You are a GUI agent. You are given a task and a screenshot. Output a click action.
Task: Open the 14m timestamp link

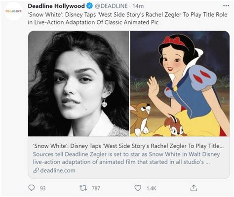pyautogui.click(x=138, y=6)
